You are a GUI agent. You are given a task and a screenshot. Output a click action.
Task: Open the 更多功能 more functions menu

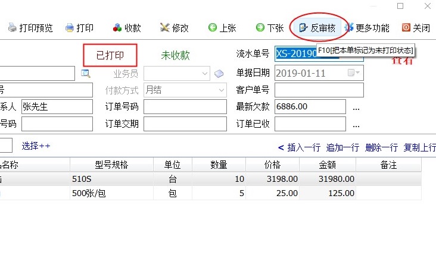pos(368,28)
